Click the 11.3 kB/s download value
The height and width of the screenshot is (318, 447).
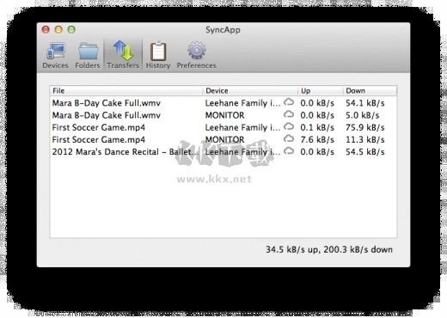pyautogui.click(x=365, y=140)
